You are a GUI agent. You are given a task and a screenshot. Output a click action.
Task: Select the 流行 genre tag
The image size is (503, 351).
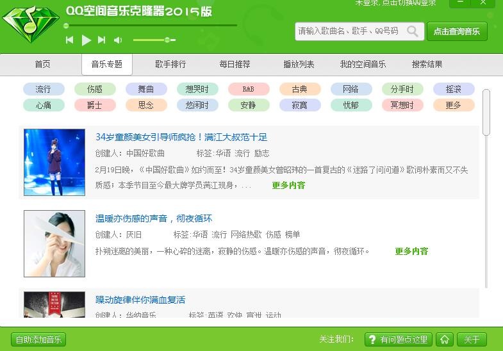(x=44, y=89)
